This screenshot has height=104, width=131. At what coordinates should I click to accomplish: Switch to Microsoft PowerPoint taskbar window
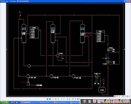[x=61, y=102]
